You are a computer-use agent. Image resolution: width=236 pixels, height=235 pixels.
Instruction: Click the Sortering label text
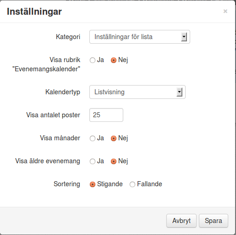(x=67, y=184)
